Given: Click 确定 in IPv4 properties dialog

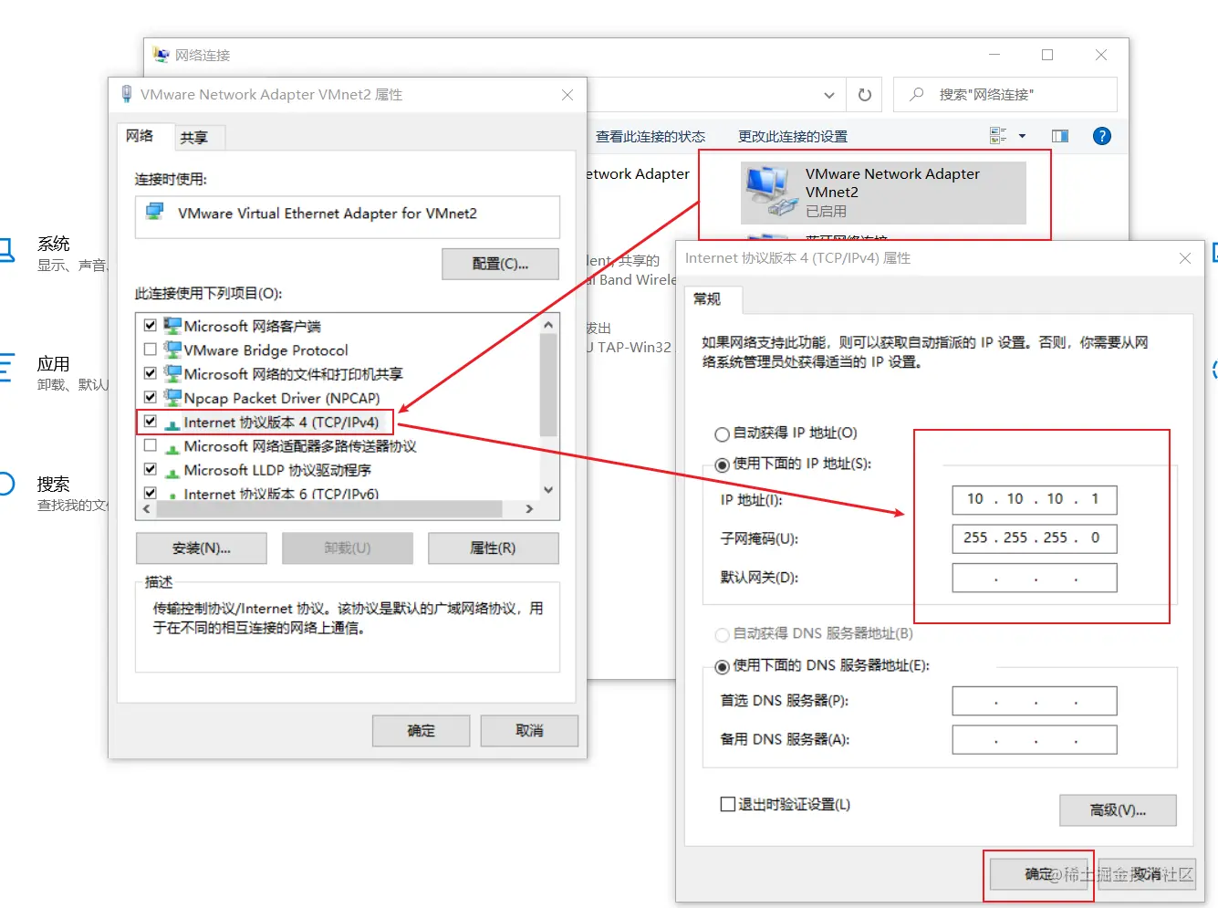Looking at the screenshot, I should click(1039, 874).
